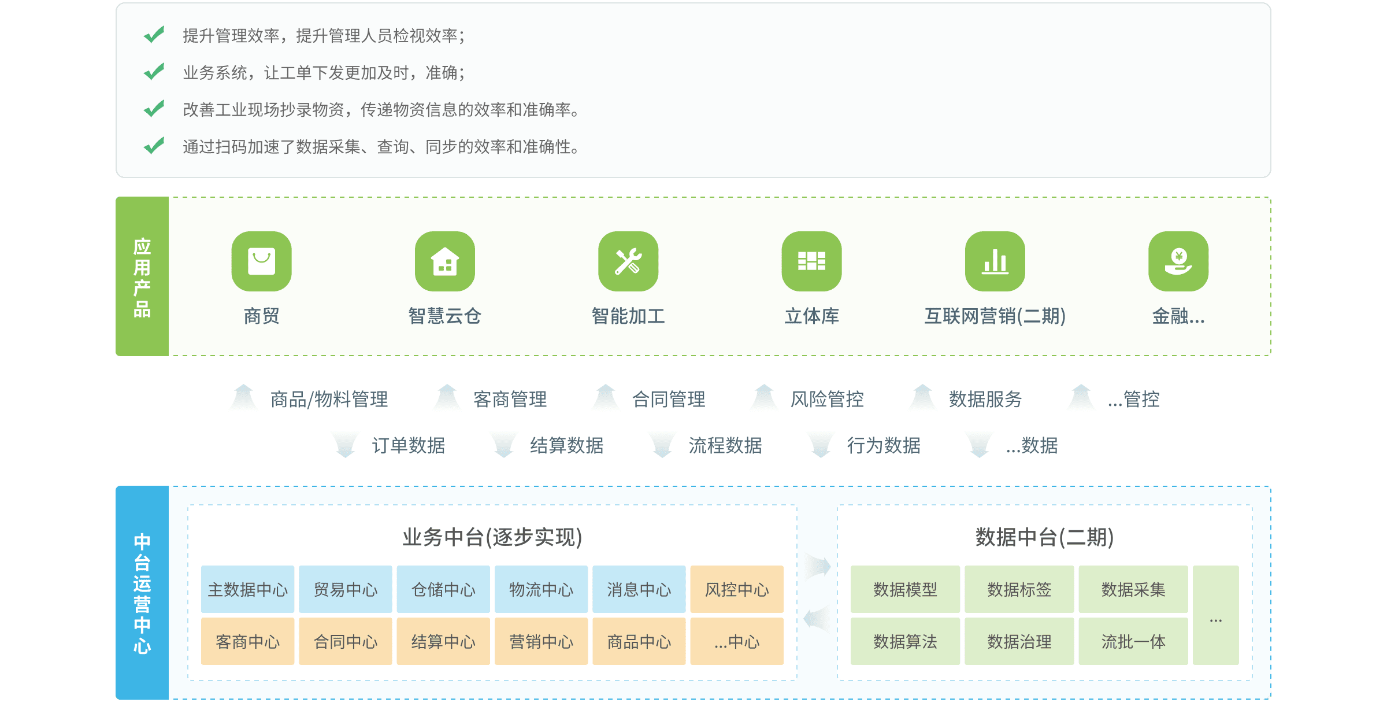Click the ellipsis block beside 数据采集
Screen dimensions: 1387x702
click(1215, 615)
